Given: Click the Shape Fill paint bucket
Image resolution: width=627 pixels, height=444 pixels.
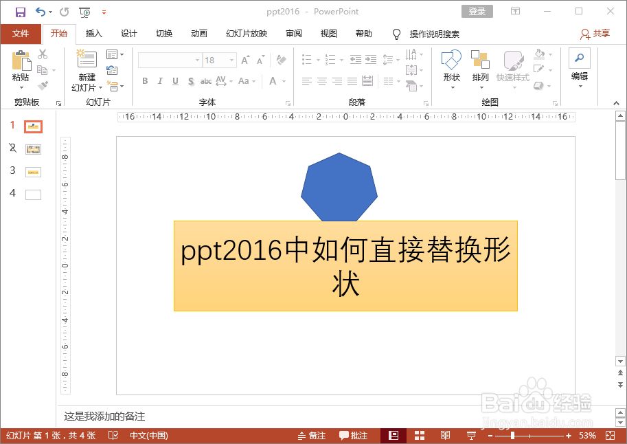Looking at the screenshot, I should pyautogui.click(x=539, y=54).
